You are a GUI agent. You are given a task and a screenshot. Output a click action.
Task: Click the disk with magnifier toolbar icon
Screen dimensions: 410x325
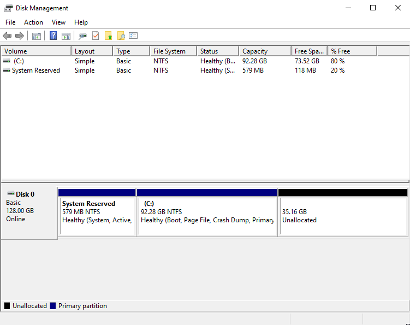pos(82,36)
